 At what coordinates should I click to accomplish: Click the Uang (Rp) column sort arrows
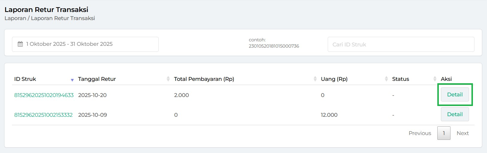(386, 79)
